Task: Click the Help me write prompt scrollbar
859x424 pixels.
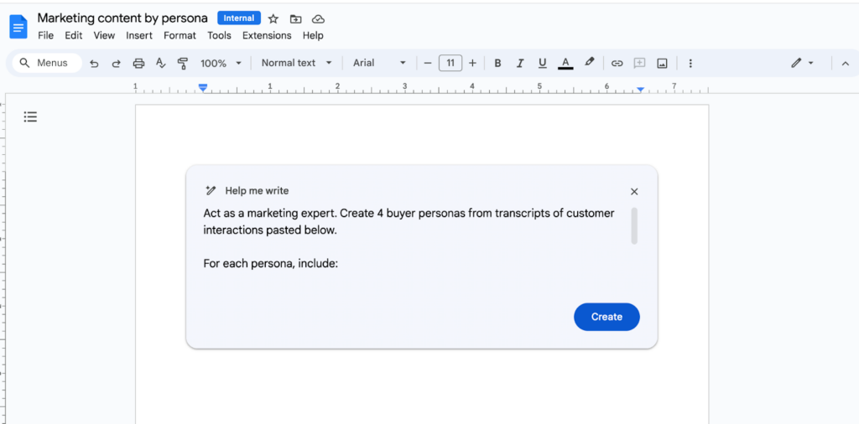Action: tap(634, 225)
